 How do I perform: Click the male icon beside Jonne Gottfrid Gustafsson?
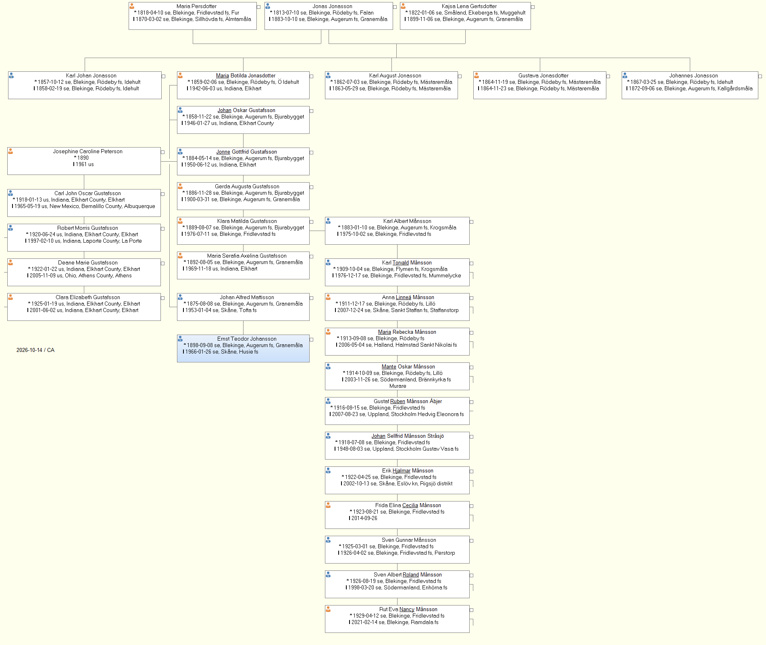click(x=180, y=152)
